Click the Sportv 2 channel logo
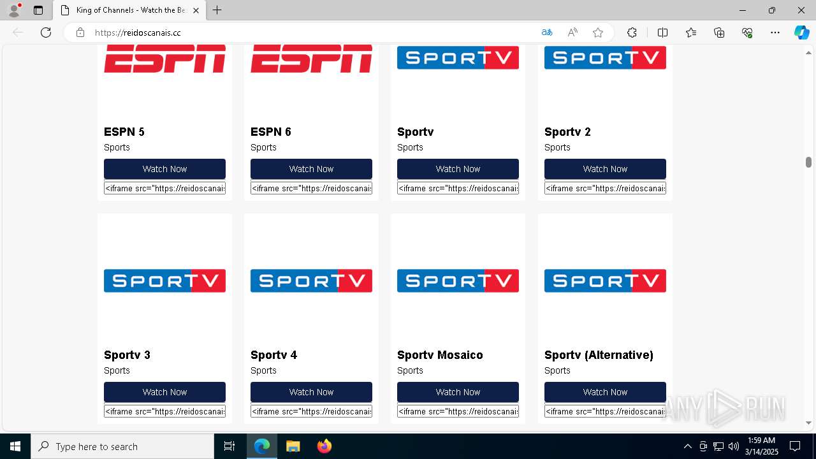 point(605,57)
